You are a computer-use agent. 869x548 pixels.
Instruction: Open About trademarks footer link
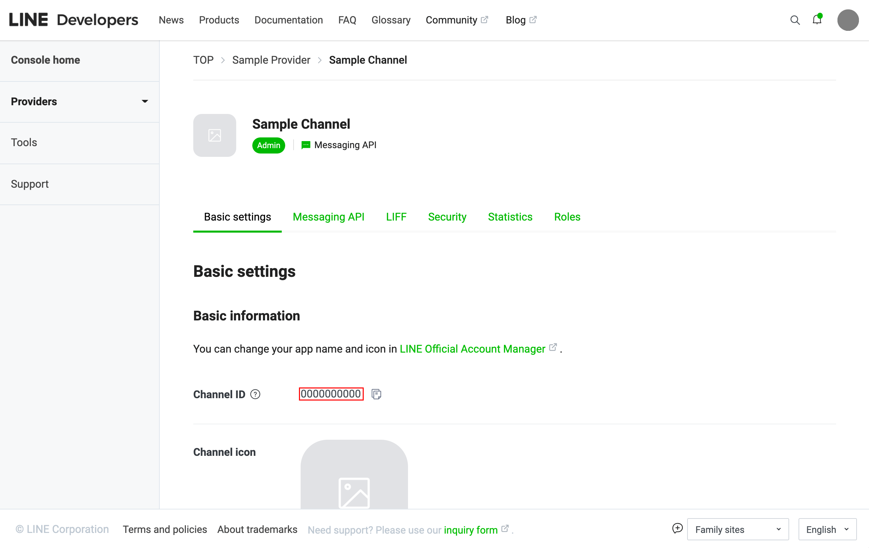257,529
